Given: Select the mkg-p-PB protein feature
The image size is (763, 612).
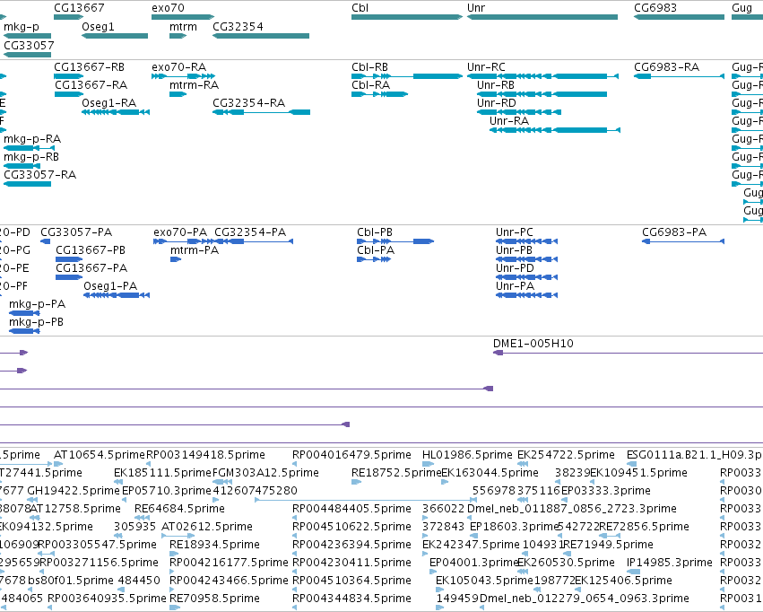Looking at the screenshot, I should pos(24,331).
